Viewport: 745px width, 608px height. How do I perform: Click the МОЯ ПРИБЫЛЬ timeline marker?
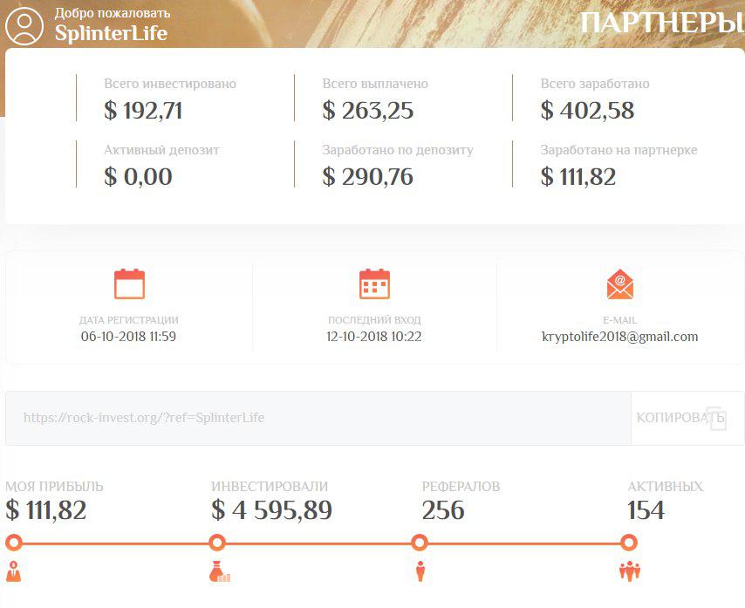point(13,543)
